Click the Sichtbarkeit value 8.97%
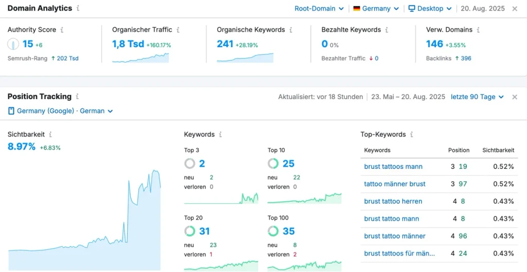 (x=22, y=147)
